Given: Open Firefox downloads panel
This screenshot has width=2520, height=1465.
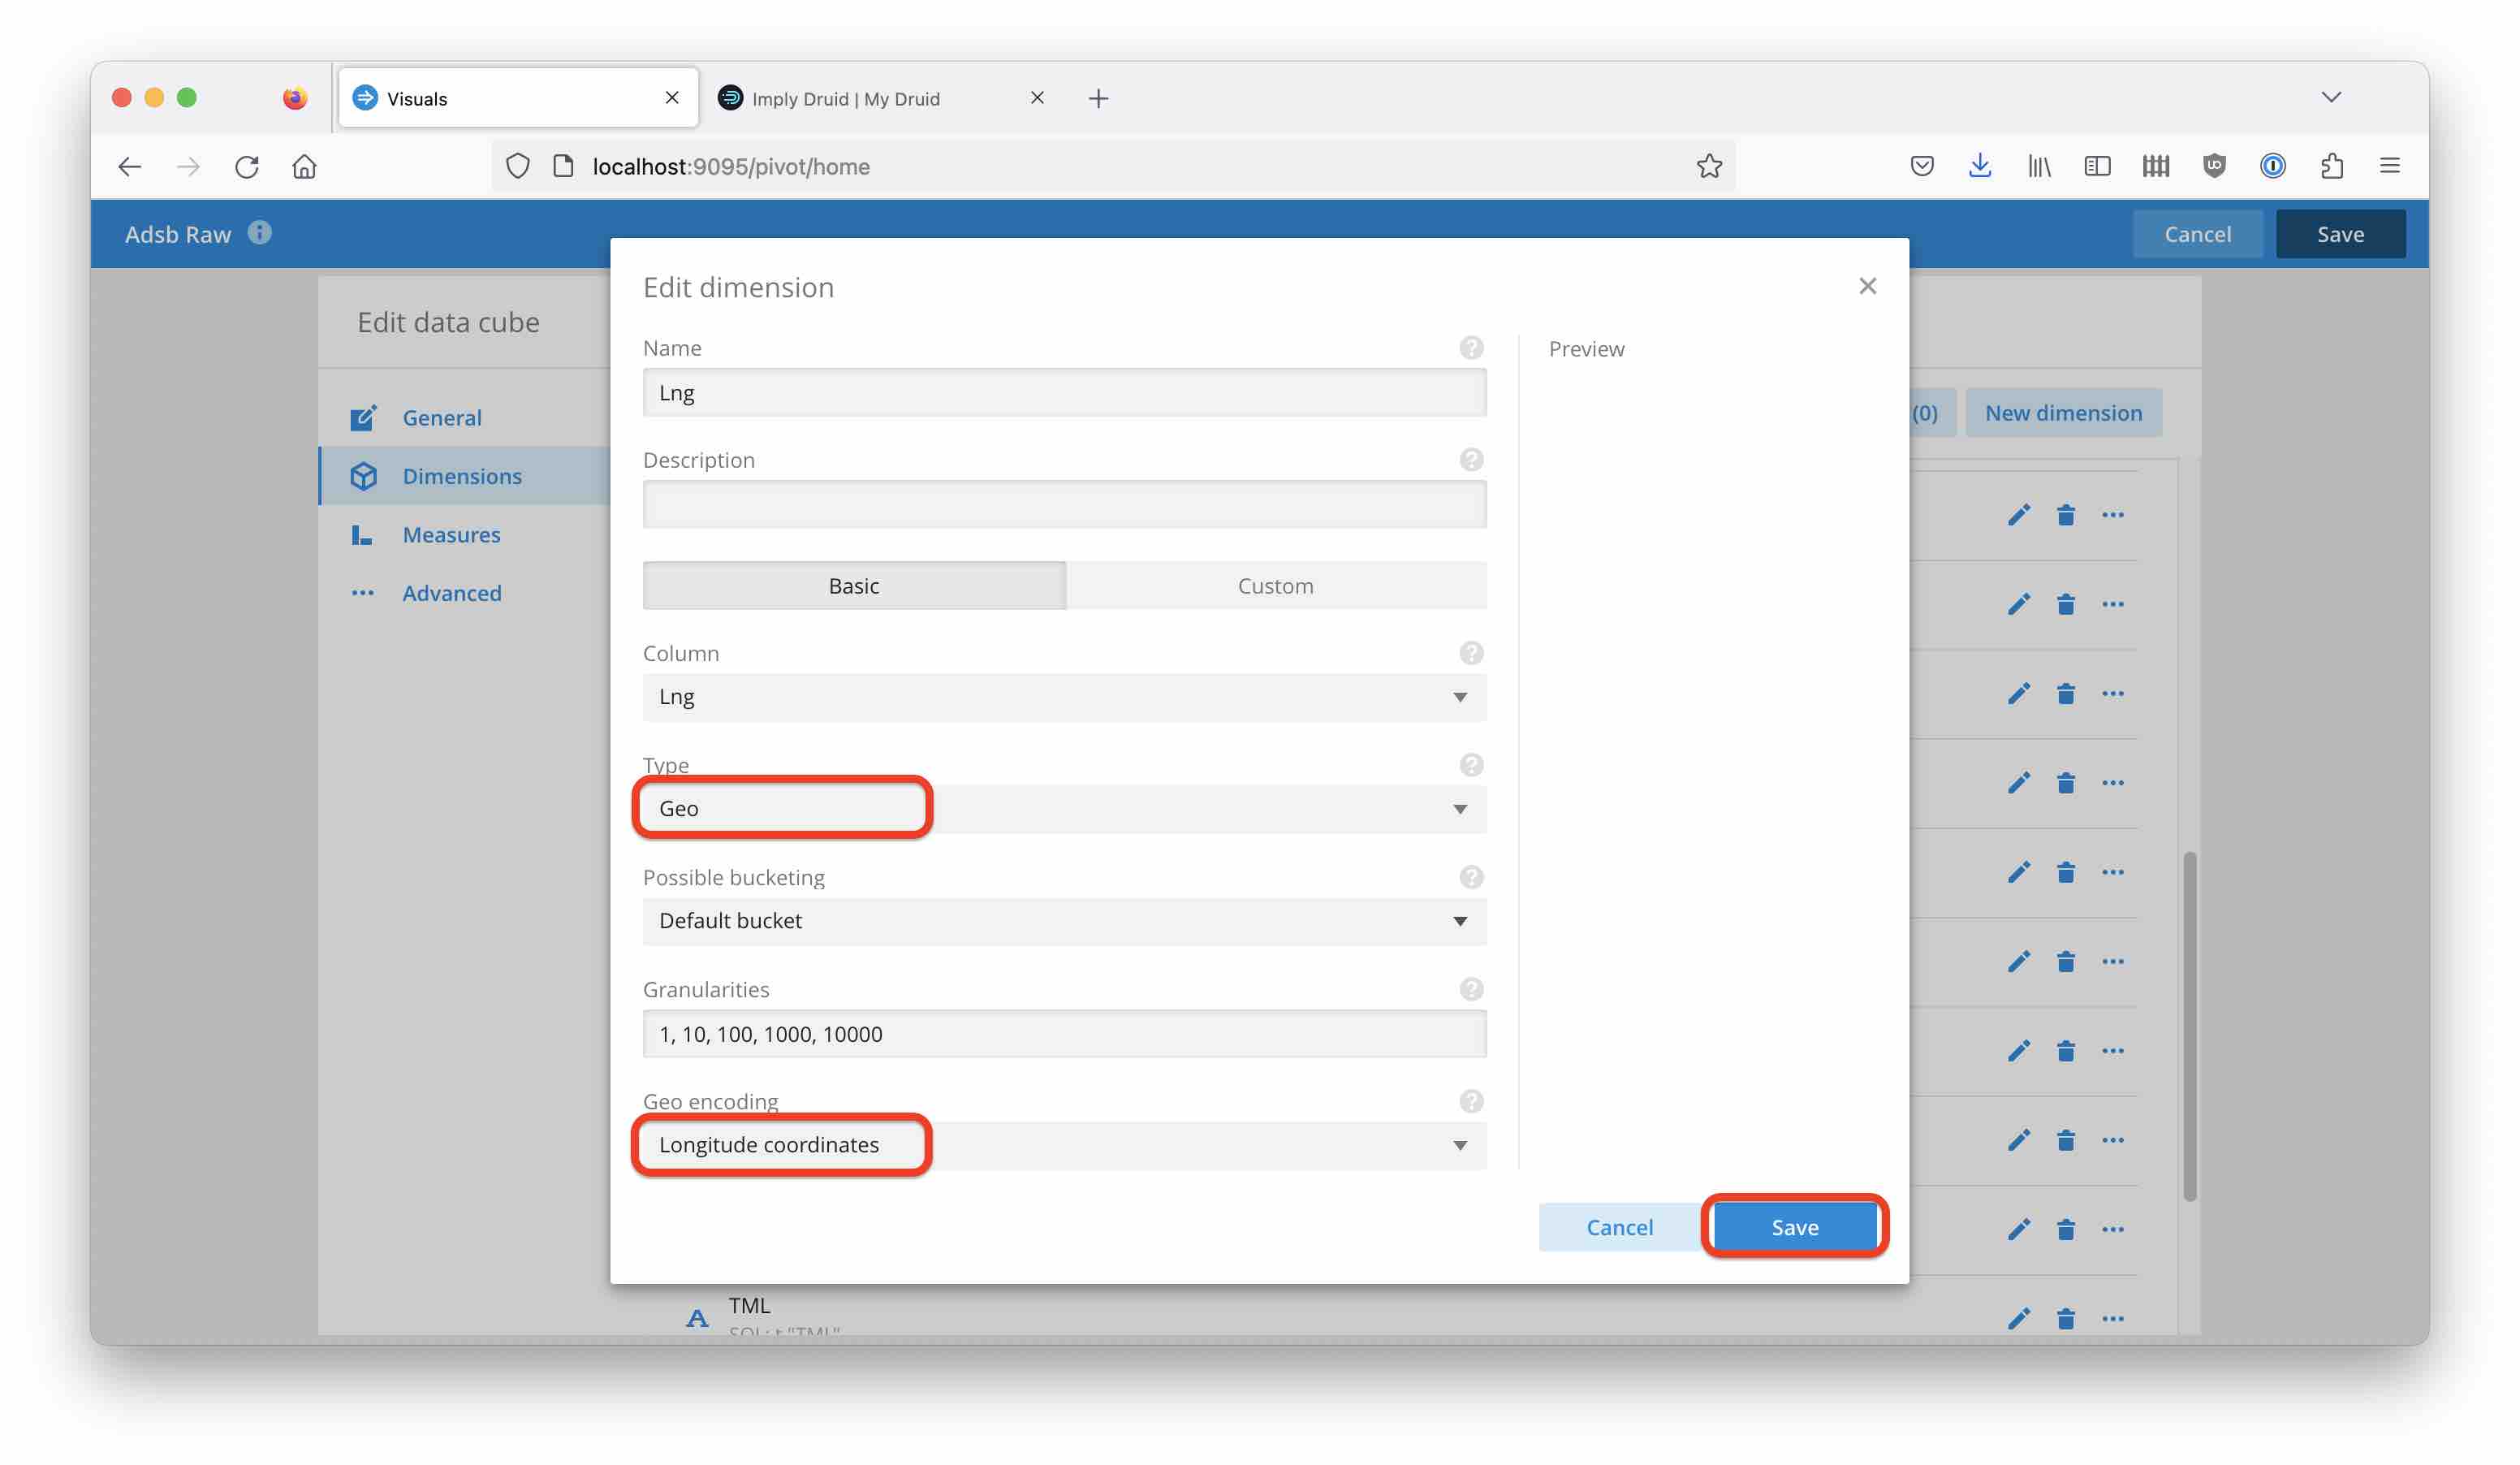Looking at the screenshot, I should click(1979, 166).
